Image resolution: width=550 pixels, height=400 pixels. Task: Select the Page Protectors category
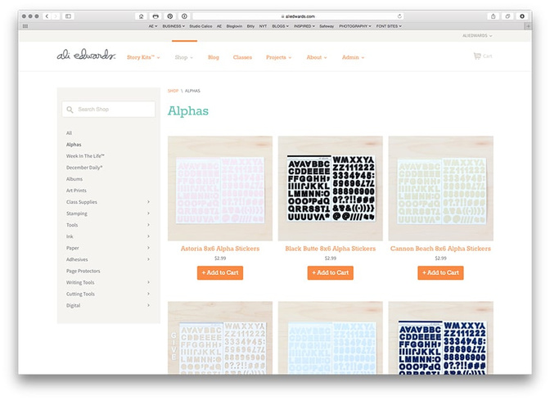click(x=83, y=271)
